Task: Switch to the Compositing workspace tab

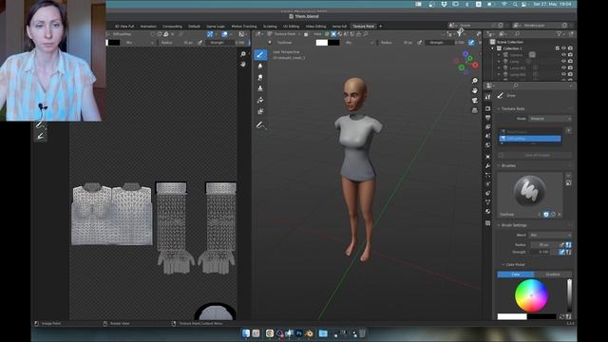Action: [172, 27]
